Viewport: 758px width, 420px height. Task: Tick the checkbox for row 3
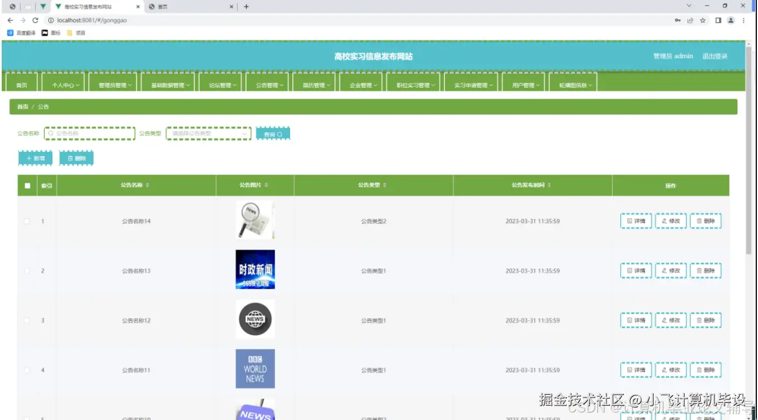coord(27,320)
